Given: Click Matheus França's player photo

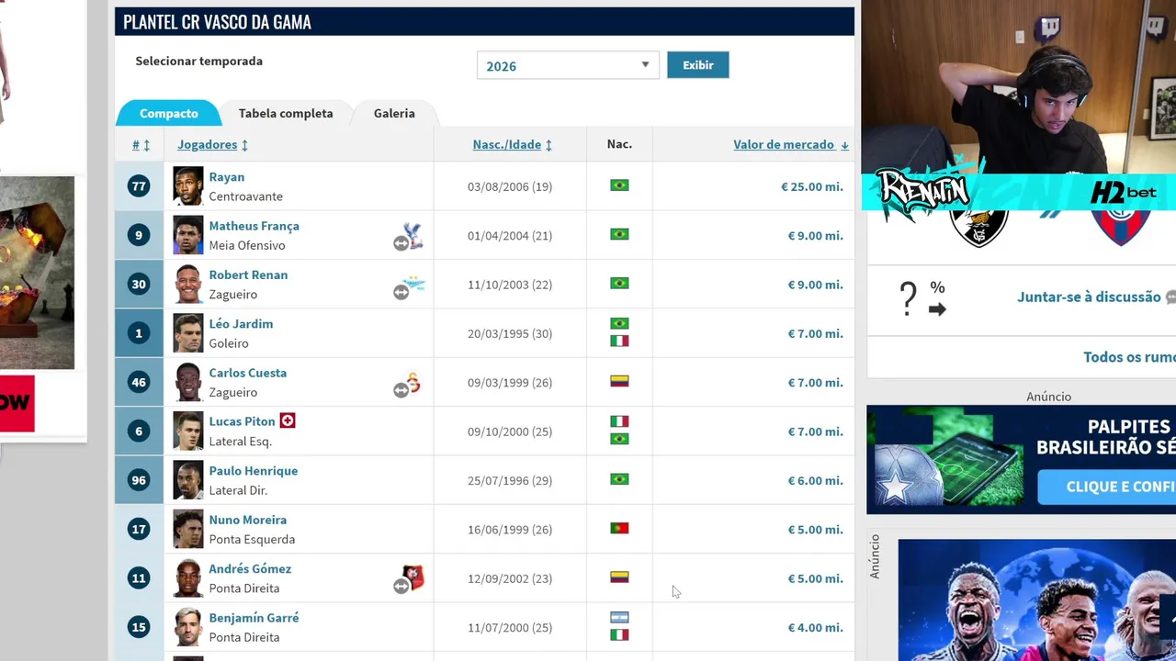Looking at the screenshot, I should pyautogui.click(x=188, y=235).
